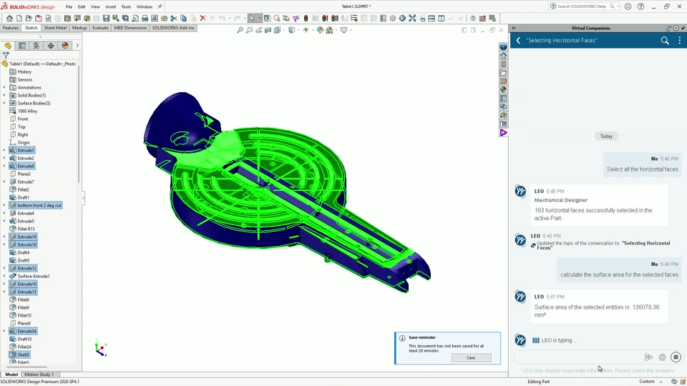Open conversation three-dot options menu
The image size is (687, 386).
tap(680, 40)
